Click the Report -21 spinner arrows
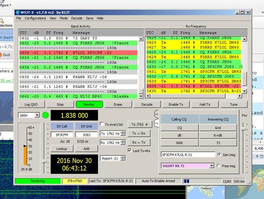The width and height of the screenshot is (264, 199). point(123,158)
